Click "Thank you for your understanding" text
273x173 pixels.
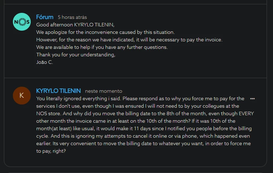click(x=76, y=55)
